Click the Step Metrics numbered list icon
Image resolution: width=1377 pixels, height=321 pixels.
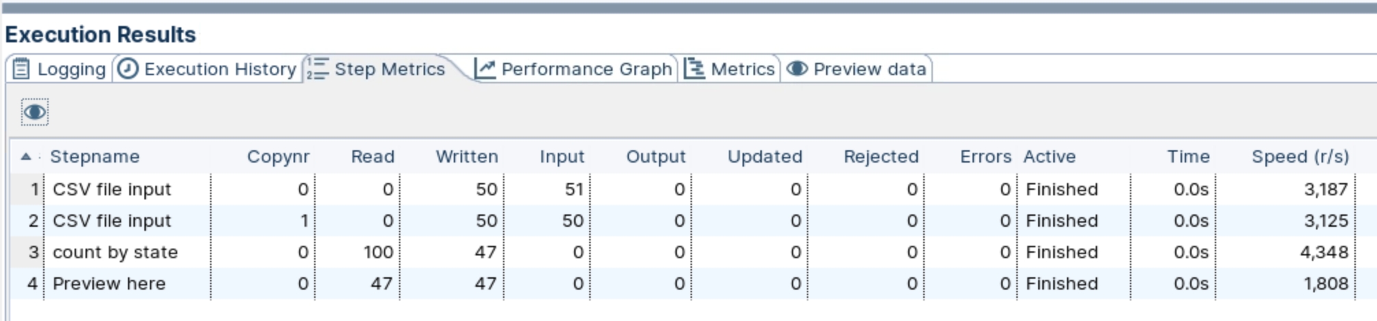click(317, 69)
